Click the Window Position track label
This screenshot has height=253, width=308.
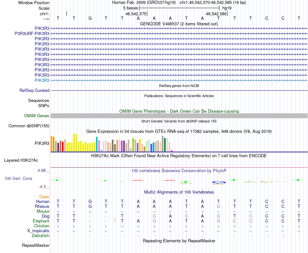[34, 3]
